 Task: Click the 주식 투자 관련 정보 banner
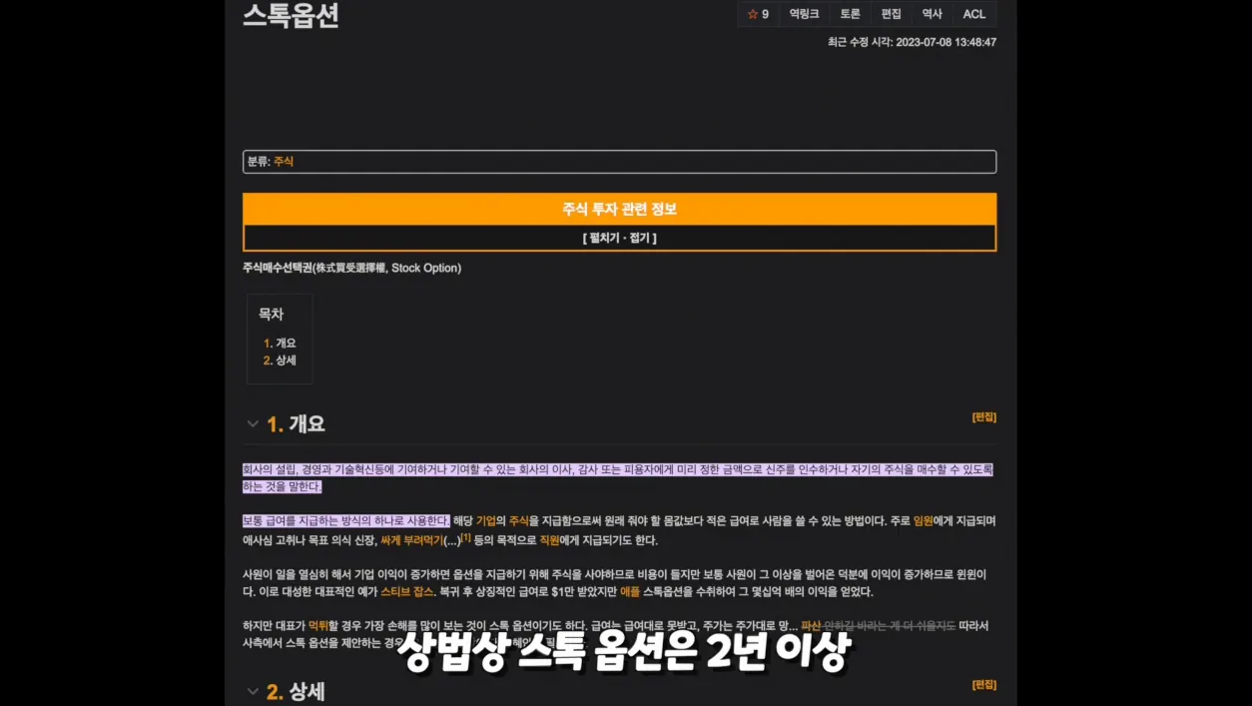click(x=619, y=209)
